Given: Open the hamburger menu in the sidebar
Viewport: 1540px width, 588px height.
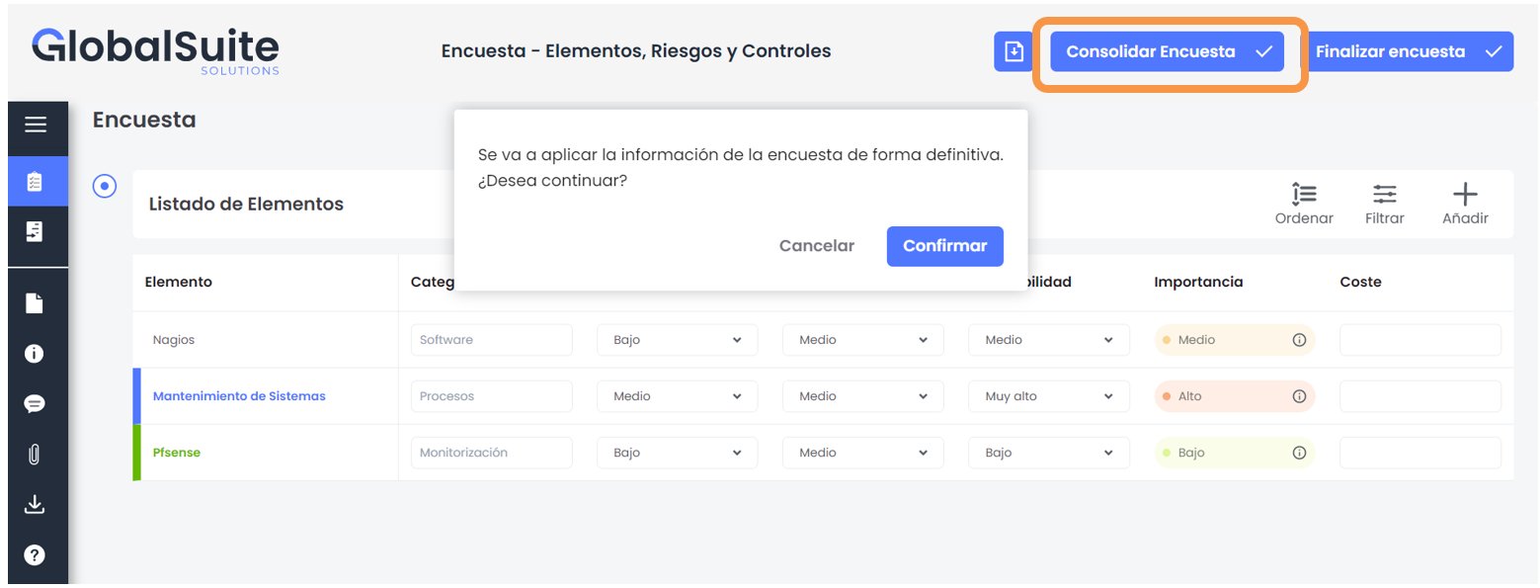Looking at the screenshot, I should 36,125.
